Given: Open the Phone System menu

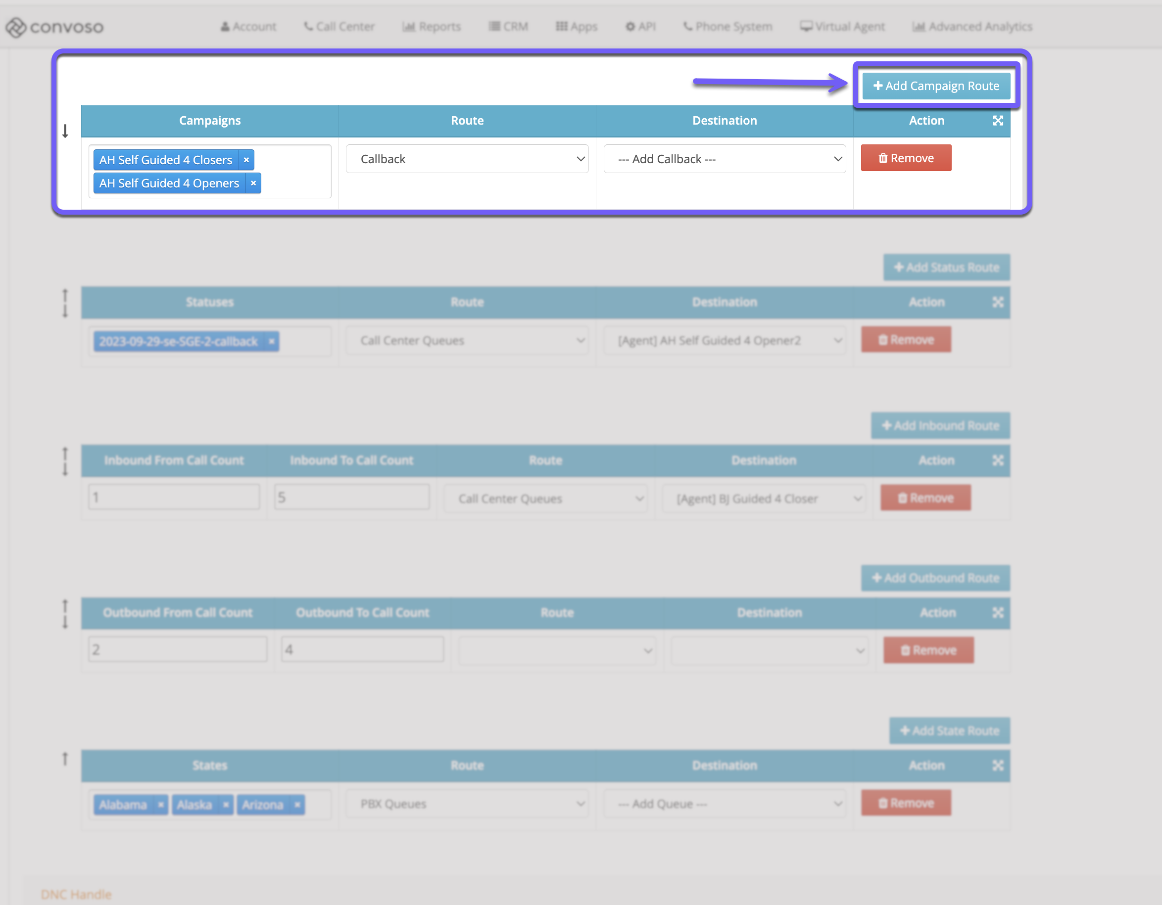Looking at the screenshot, I should [727, 27].
